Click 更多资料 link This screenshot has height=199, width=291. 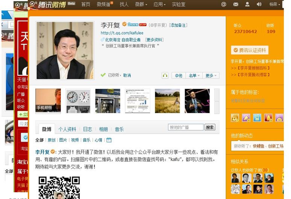[154, 40]
